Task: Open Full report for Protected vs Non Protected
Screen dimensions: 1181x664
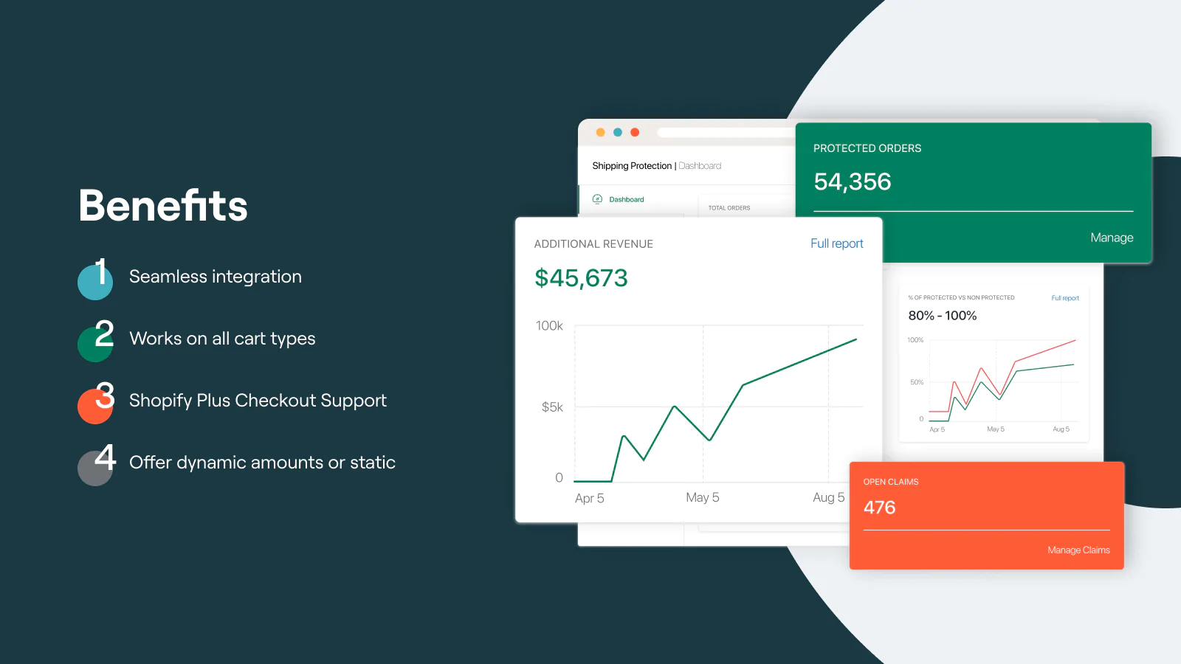Action: click(1065, 298)
